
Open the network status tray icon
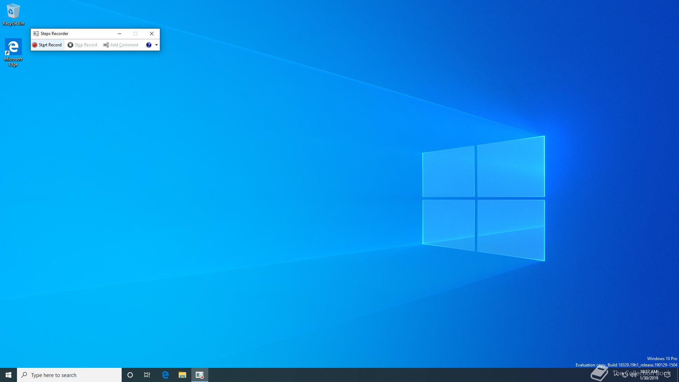pyautogui.click(x=625, y=375)
